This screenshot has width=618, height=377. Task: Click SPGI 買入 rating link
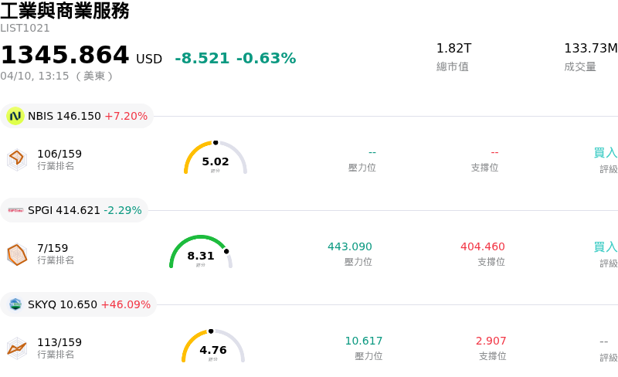(605, 247)
